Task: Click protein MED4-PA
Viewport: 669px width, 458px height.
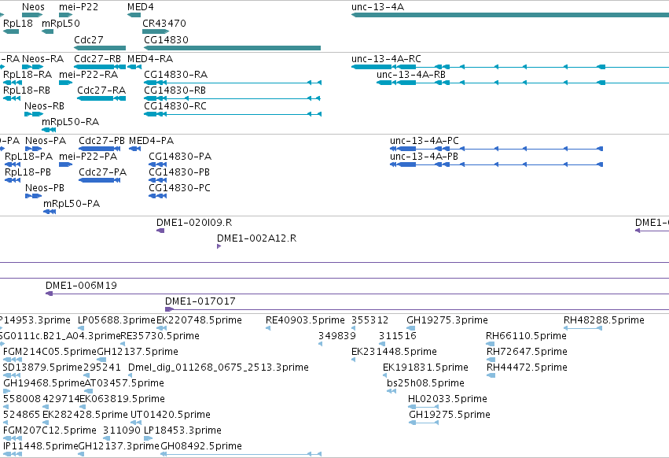Action: [x=135, y=149]
